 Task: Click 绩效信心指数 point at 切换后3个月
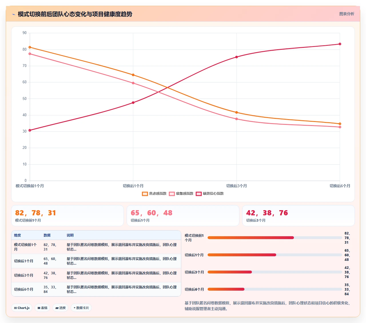(236, 57)
